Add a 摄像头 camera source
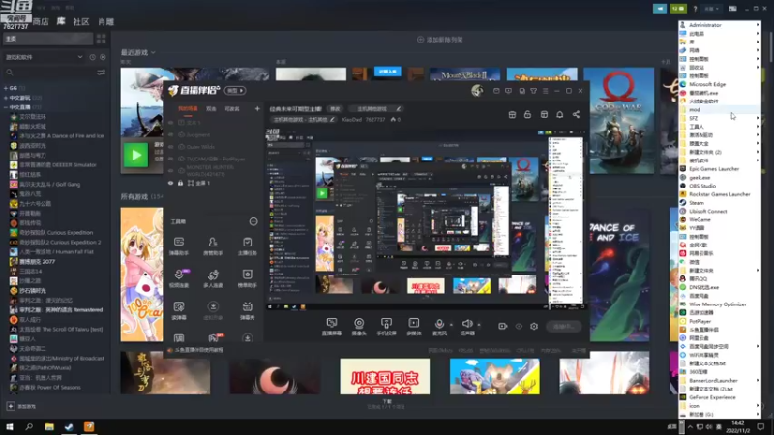The height and width of the screenshot is (435, 774). (359, 327)
